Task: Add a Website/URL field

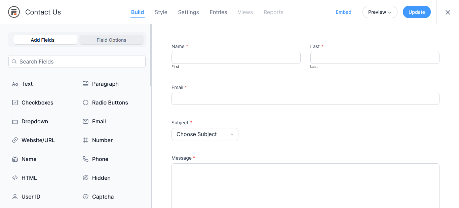Action: click(x=38, y=140)
